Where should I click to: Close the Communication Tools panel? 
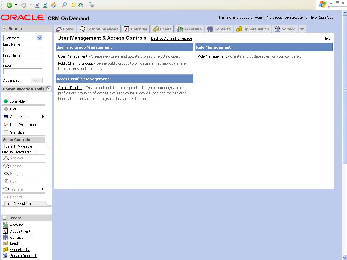coord(48,89)
